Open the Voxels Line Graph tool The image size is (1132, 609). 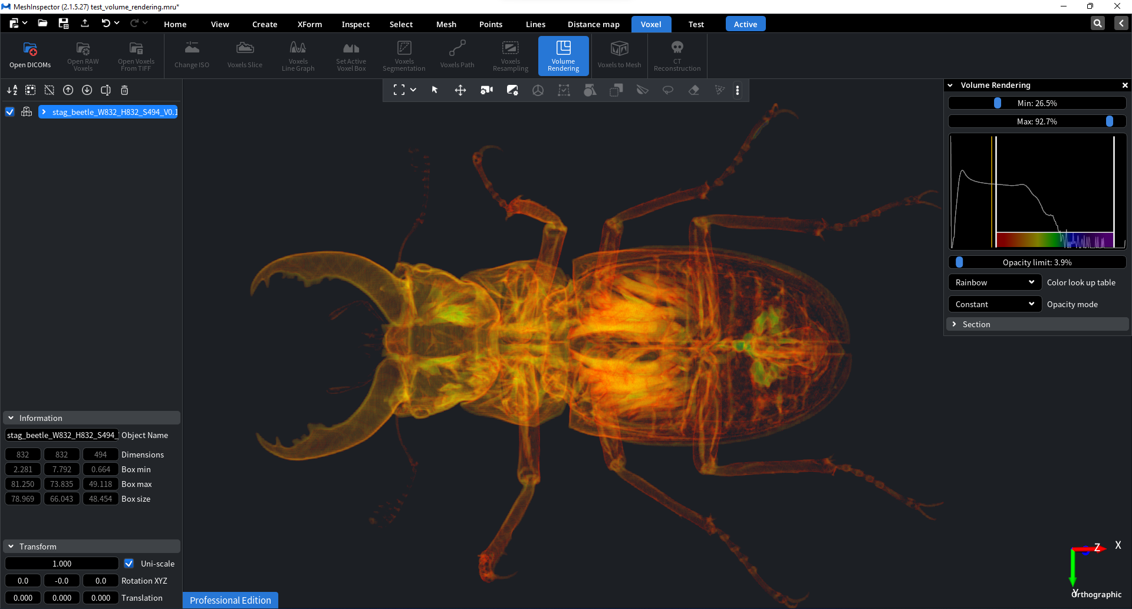click(298, 55)
